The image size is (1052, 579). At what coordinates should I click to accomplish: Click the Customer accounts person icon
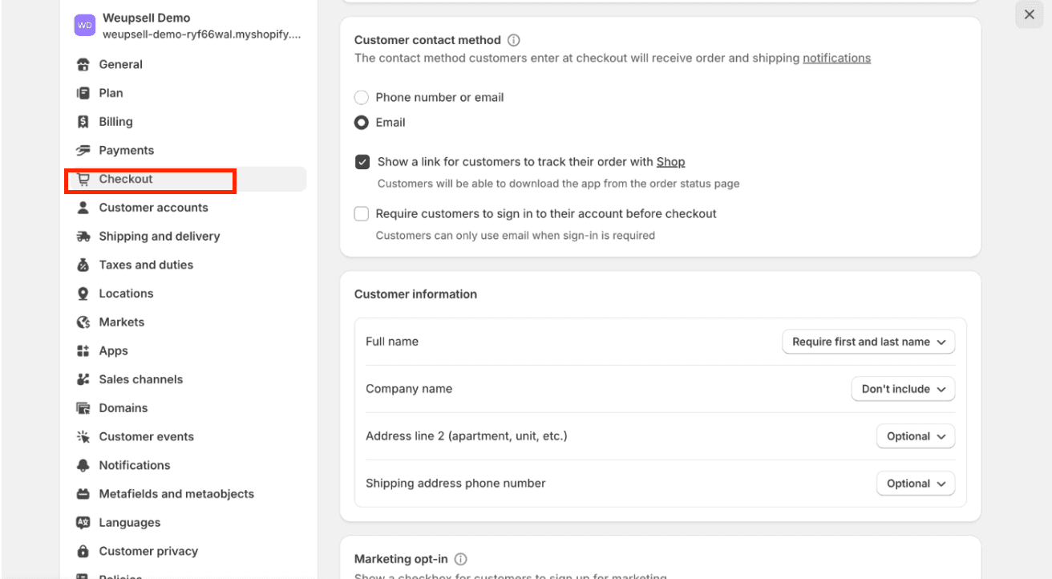[83, 208]
